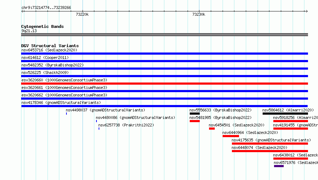Screen dimensions: 318x180
Task: Select the nsv6571976 variant label
Action: (x=296, y=162)
